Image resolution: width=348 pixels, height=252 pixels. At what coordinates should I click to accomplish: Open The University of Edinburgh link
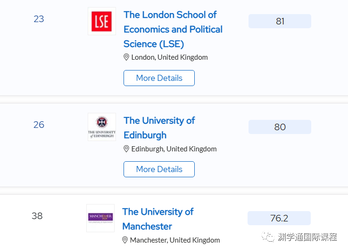[x=159, y=128]
